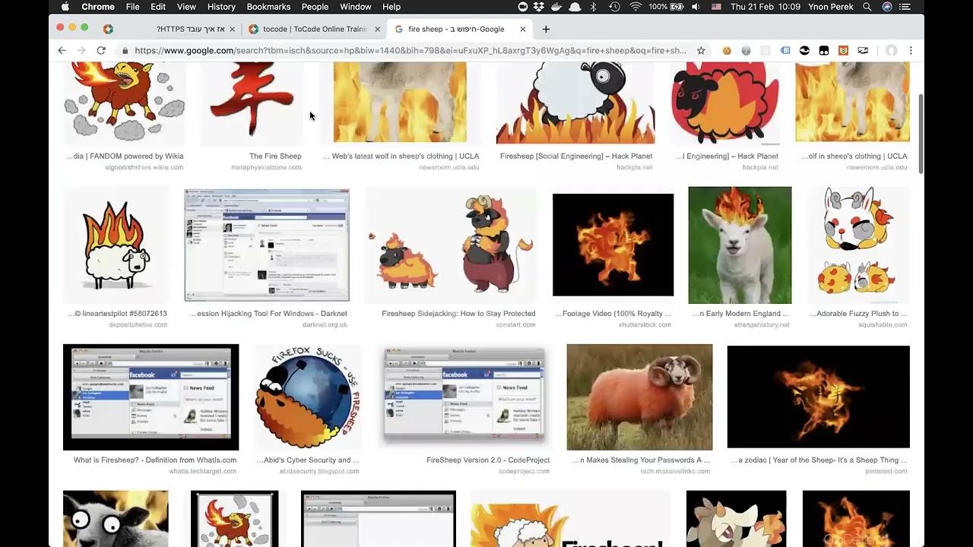
Task: Click the orange chevron extension icon
Action: click(x=843, y=51)
